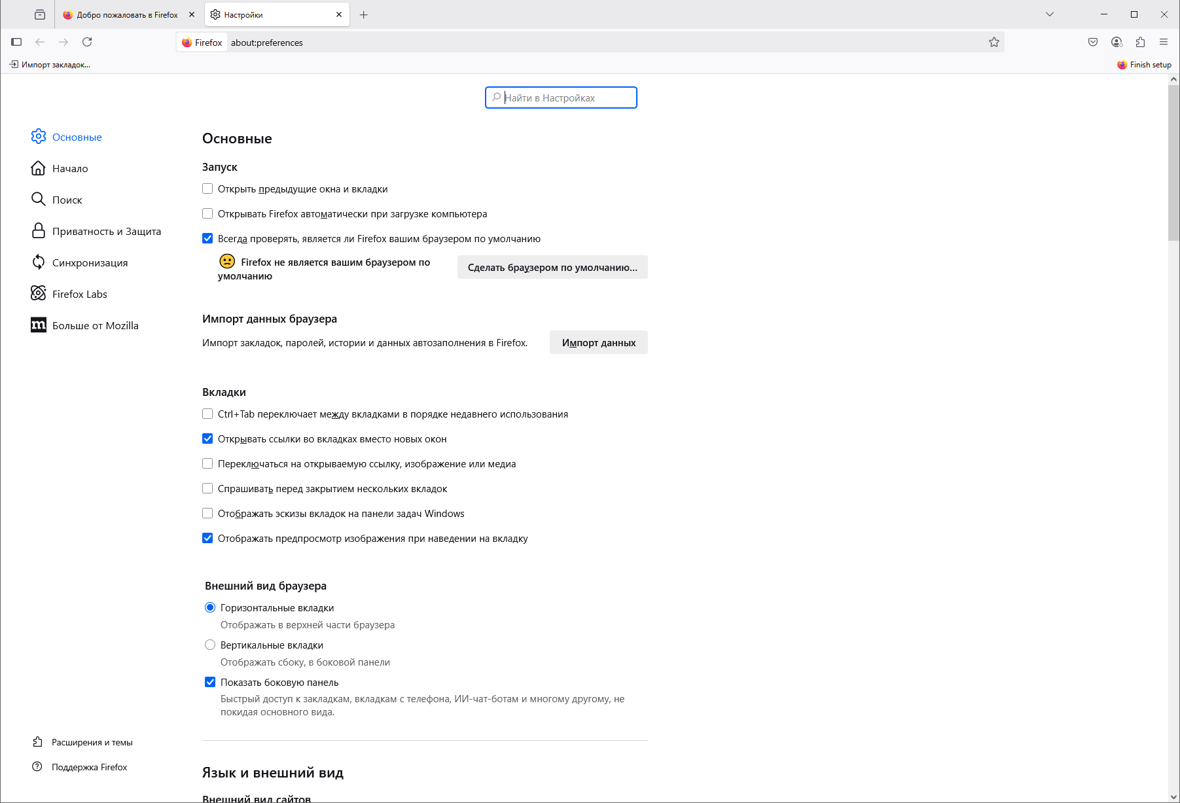
Task: Click the Импорт данных button
Action: point(599,342)
